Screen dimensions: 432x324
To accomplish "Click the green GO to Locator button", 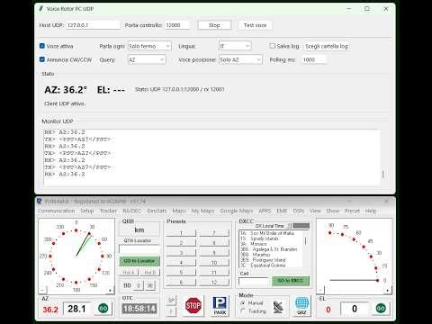I will click(139, 261).
